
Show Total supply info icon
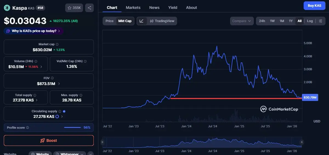click(x=35, y=95)
